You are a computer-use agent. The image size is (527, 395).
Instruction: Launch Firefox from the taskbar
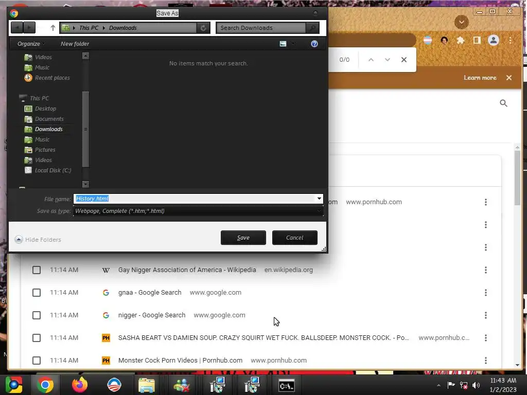click(80, 385)
